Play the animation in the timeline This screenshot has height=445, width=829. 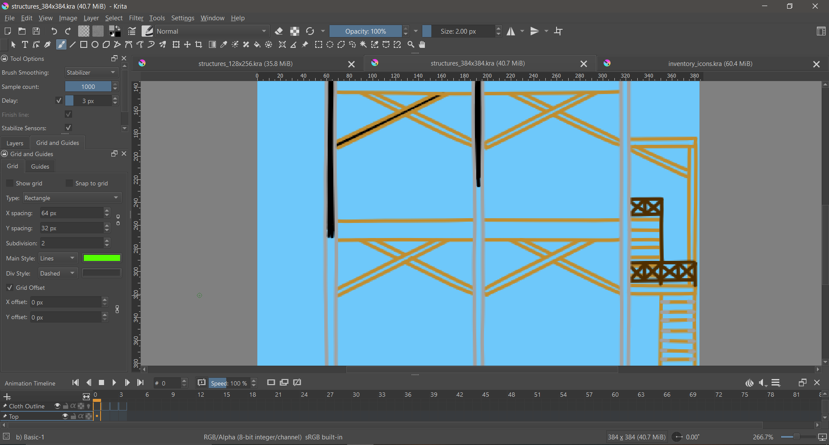pyautogui.click(x=114, y=383)
